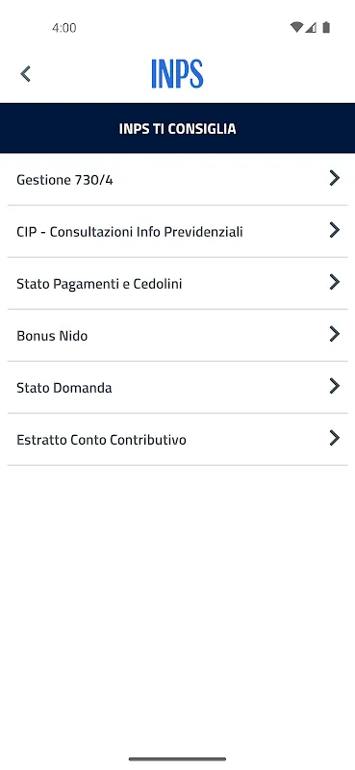Open the Bonus Nido service
Screen dimensions: 355x770
tap(177, 336)
